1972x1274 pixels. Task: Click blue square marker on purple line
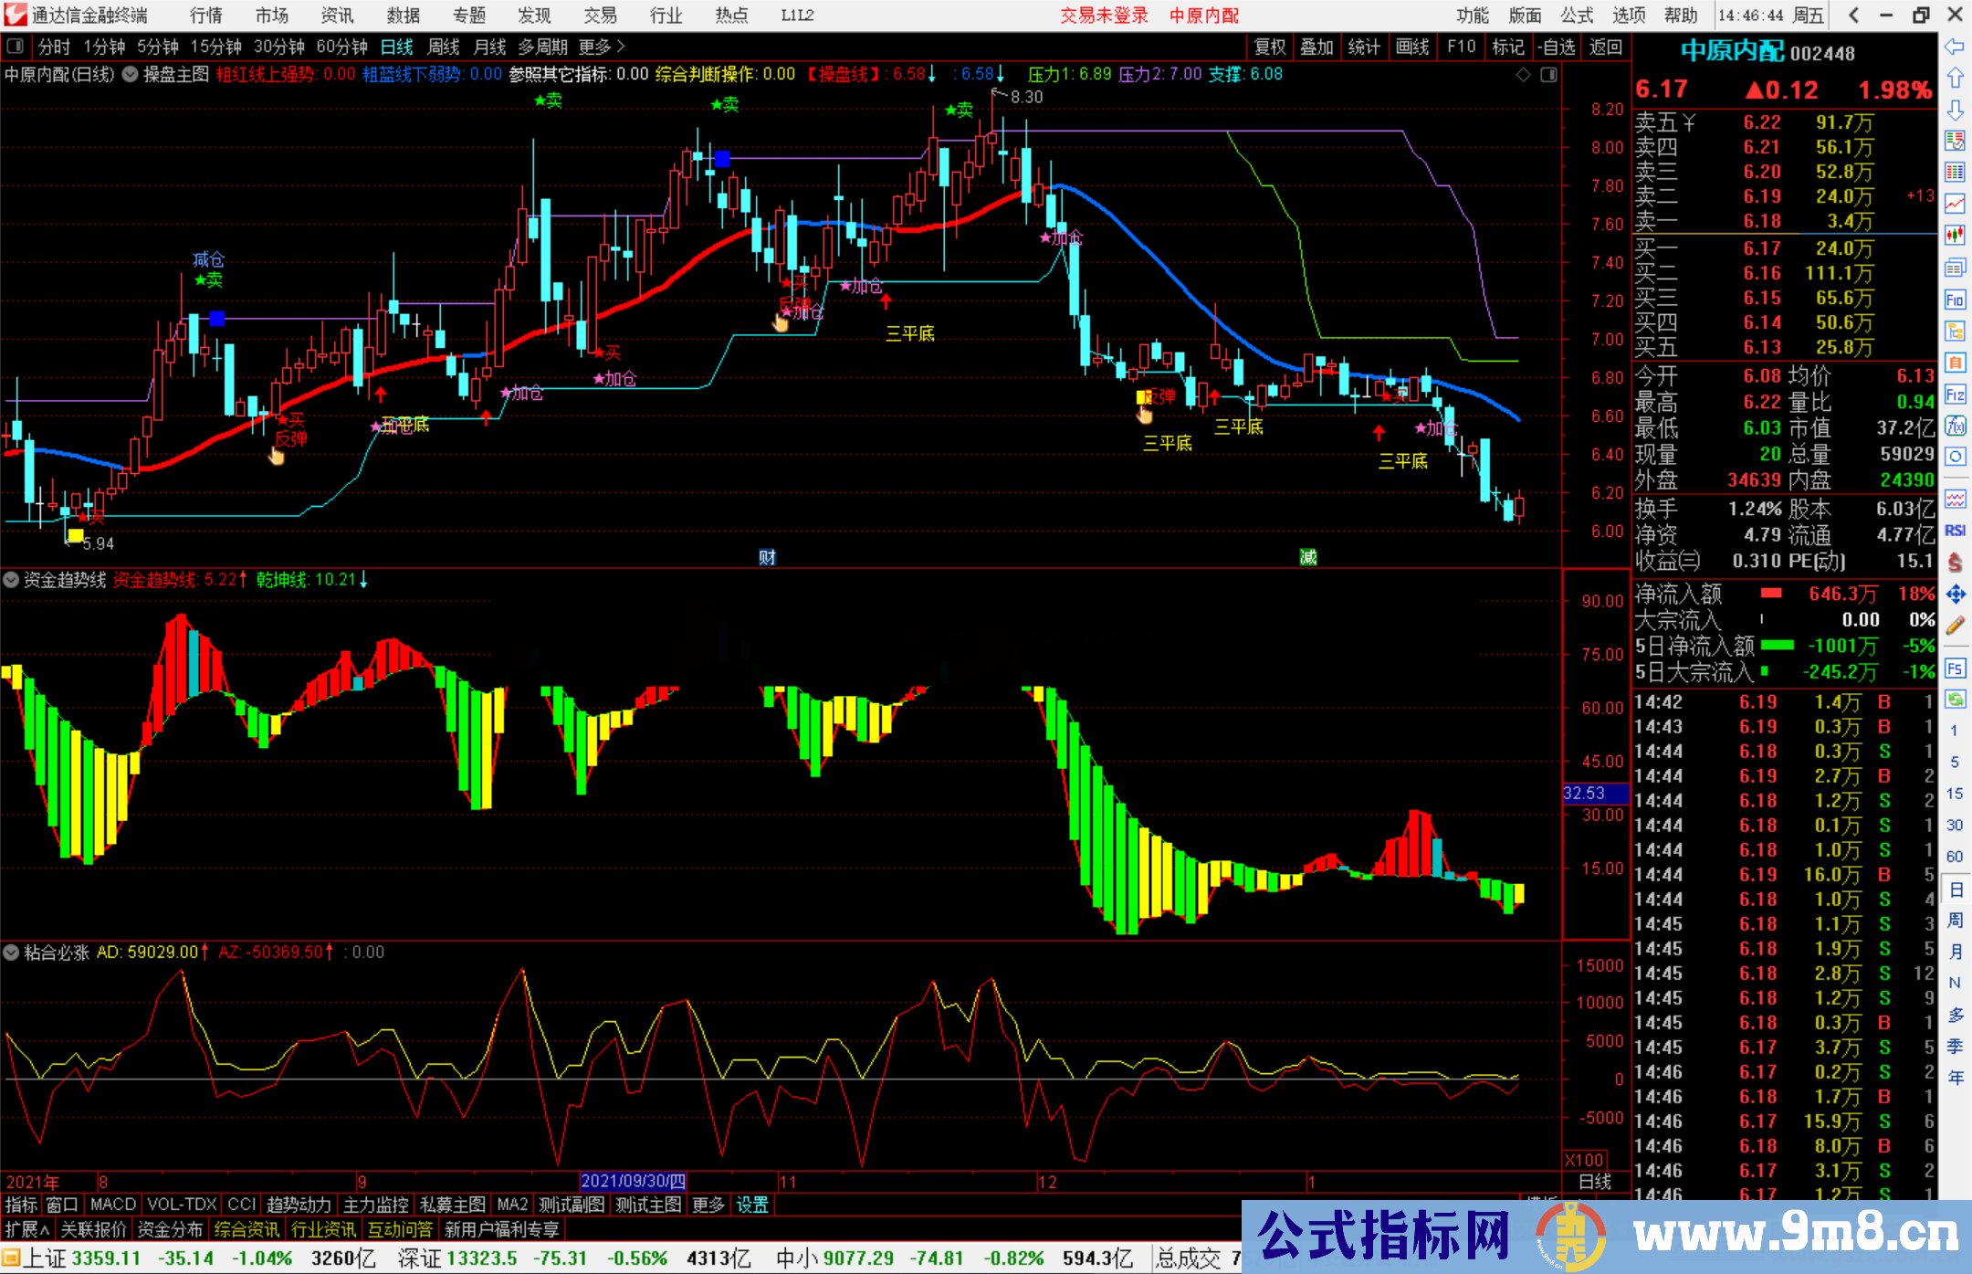(x=216, y=319)
